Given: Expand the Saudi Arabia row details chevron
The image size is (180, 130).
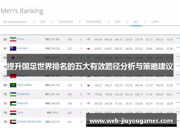Looking at the screenshot, I should tap(178, 84).
